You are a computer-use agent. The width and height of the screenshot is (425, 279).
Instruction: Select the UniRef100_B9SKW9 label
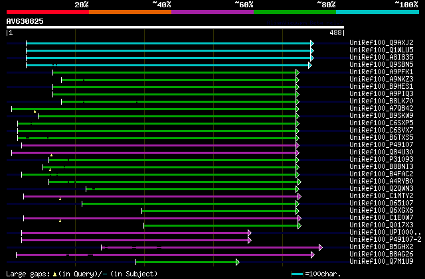[x=381, y=115]
